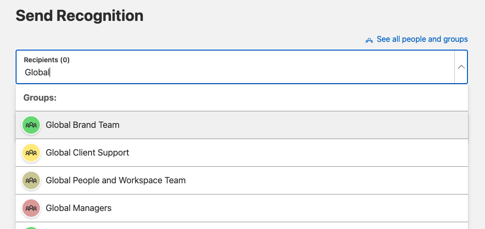Click the pink Global Managers group icon
The height and width of the screenshot is (229, 485).
31,208
